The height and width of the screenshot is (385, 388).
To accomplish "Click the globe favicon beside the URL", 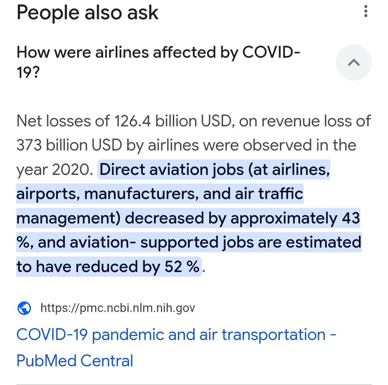I will (x=24, y=308).
